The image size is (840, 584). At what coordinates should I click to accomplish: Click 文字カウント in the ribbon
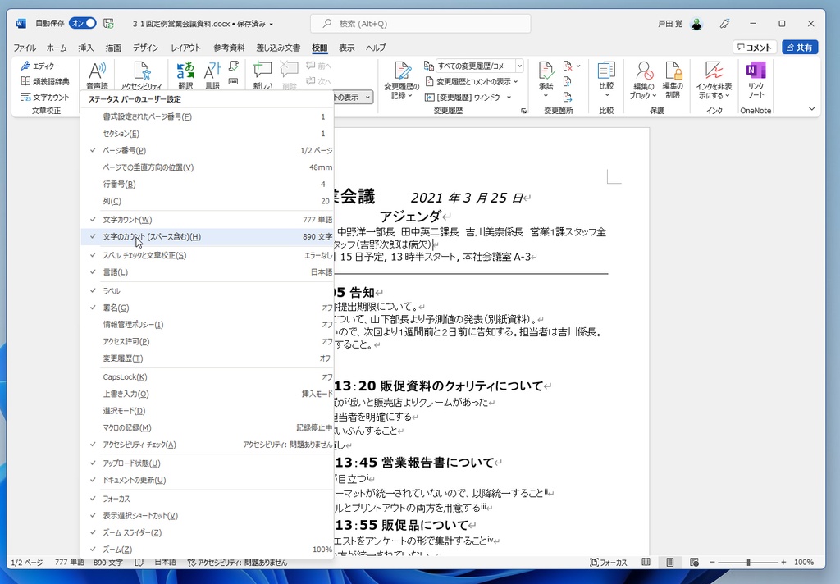click(45, 97)
